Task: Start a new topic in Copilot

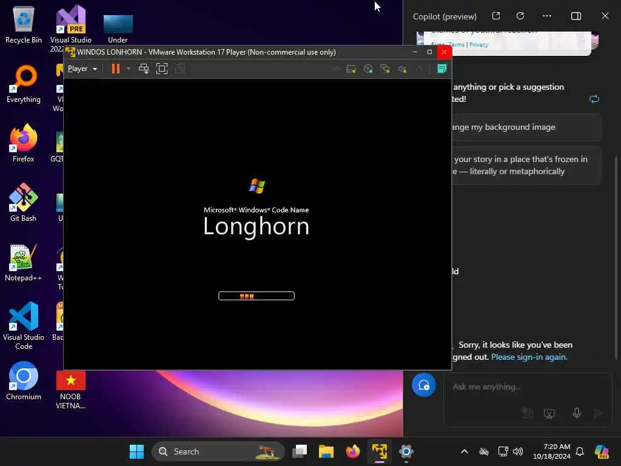Action: (424, 385)
